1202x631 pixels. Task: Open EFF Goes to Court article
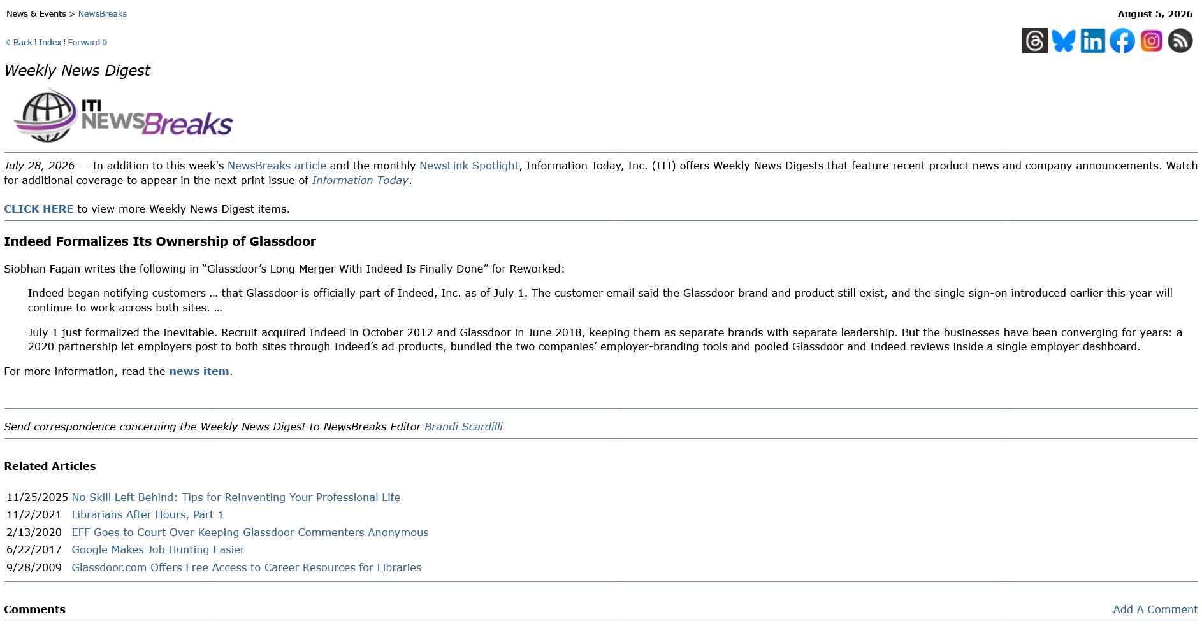pos(250,532)
